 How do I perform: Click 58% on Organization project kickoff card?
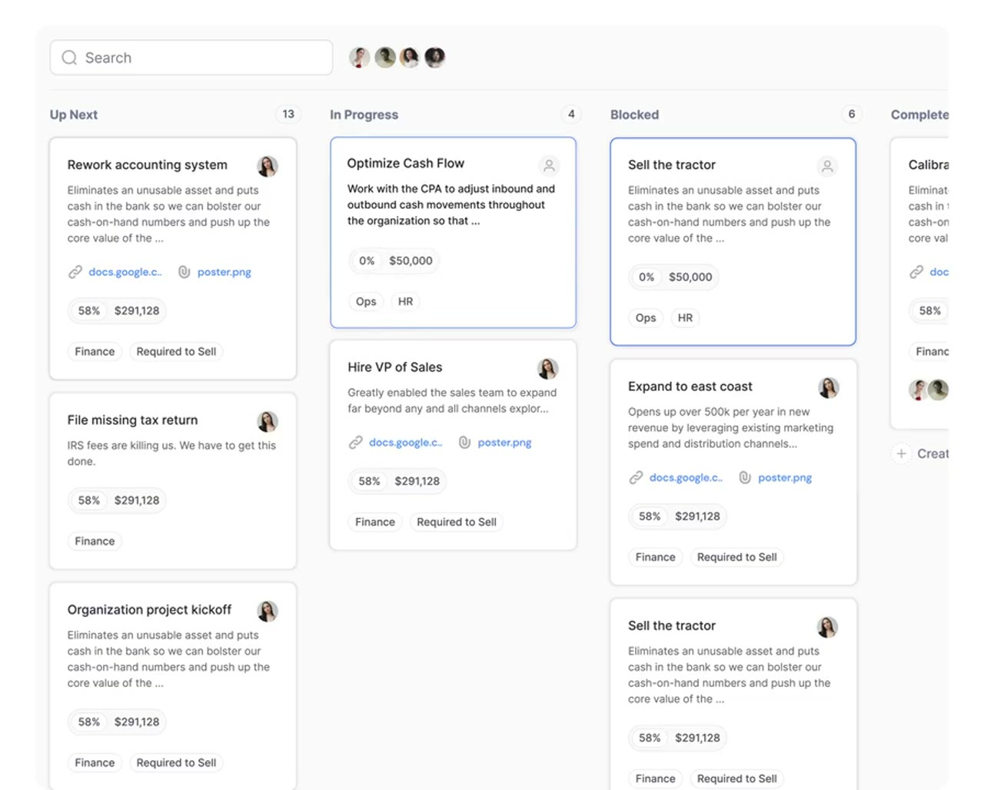tap(89, 722)
